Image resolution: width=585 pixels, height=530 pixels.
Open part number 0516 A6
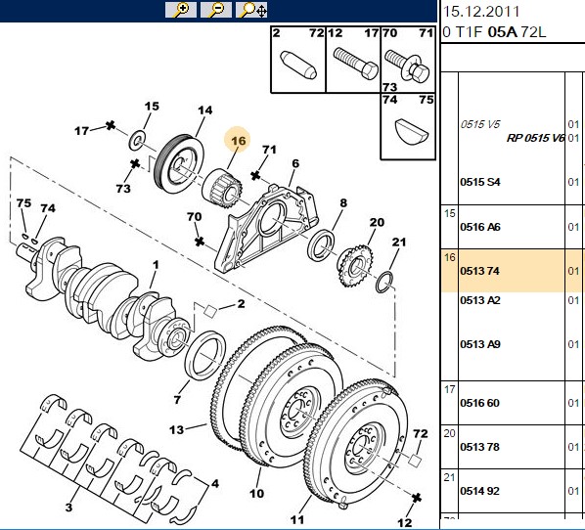pyautogui.click(x=480, y=227)
